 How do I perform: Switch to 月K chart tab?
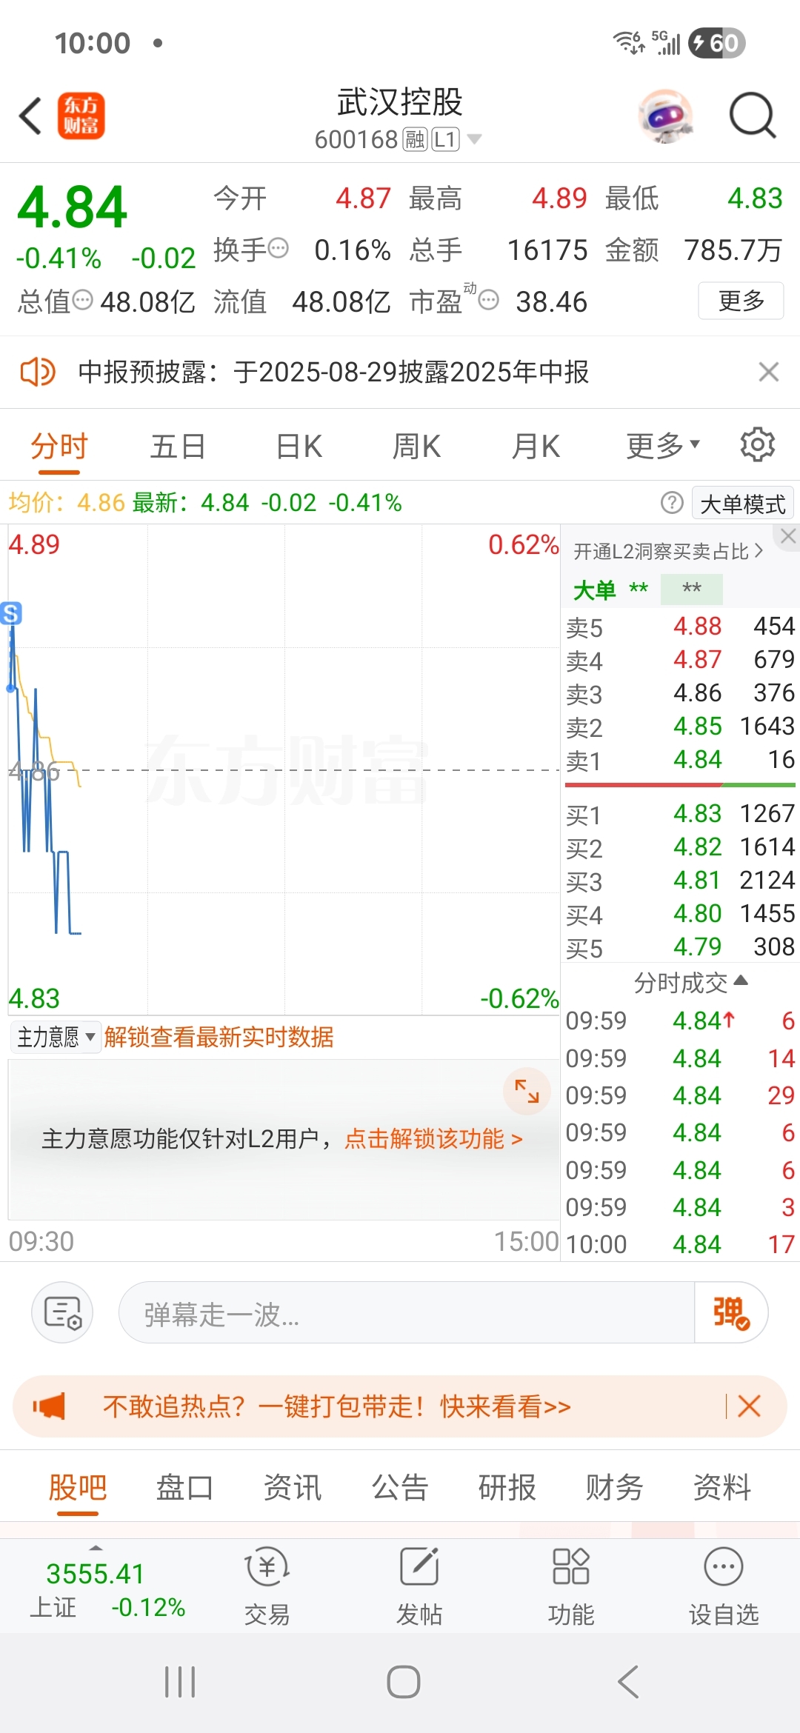536,447
